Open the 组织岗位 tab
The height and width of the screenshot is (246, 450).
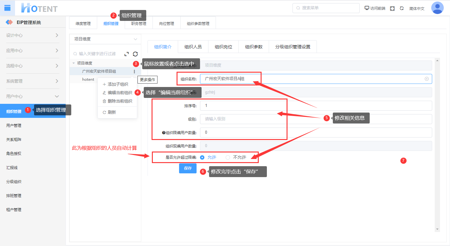click(223, 47)
